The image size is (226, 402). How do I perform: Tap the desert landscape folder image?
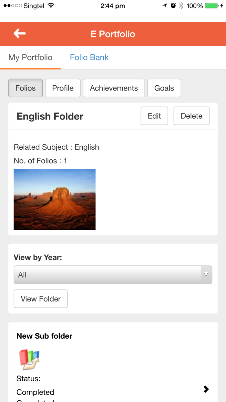click(55, 199)
